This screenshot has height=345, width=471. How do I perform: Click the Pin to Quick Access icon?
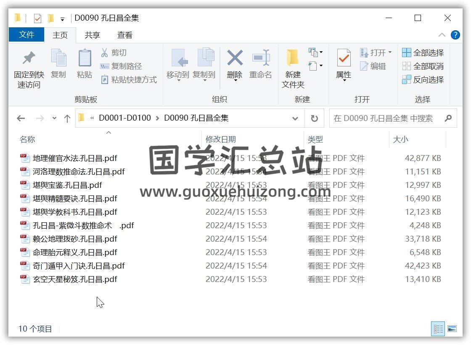tap(29, 58)
